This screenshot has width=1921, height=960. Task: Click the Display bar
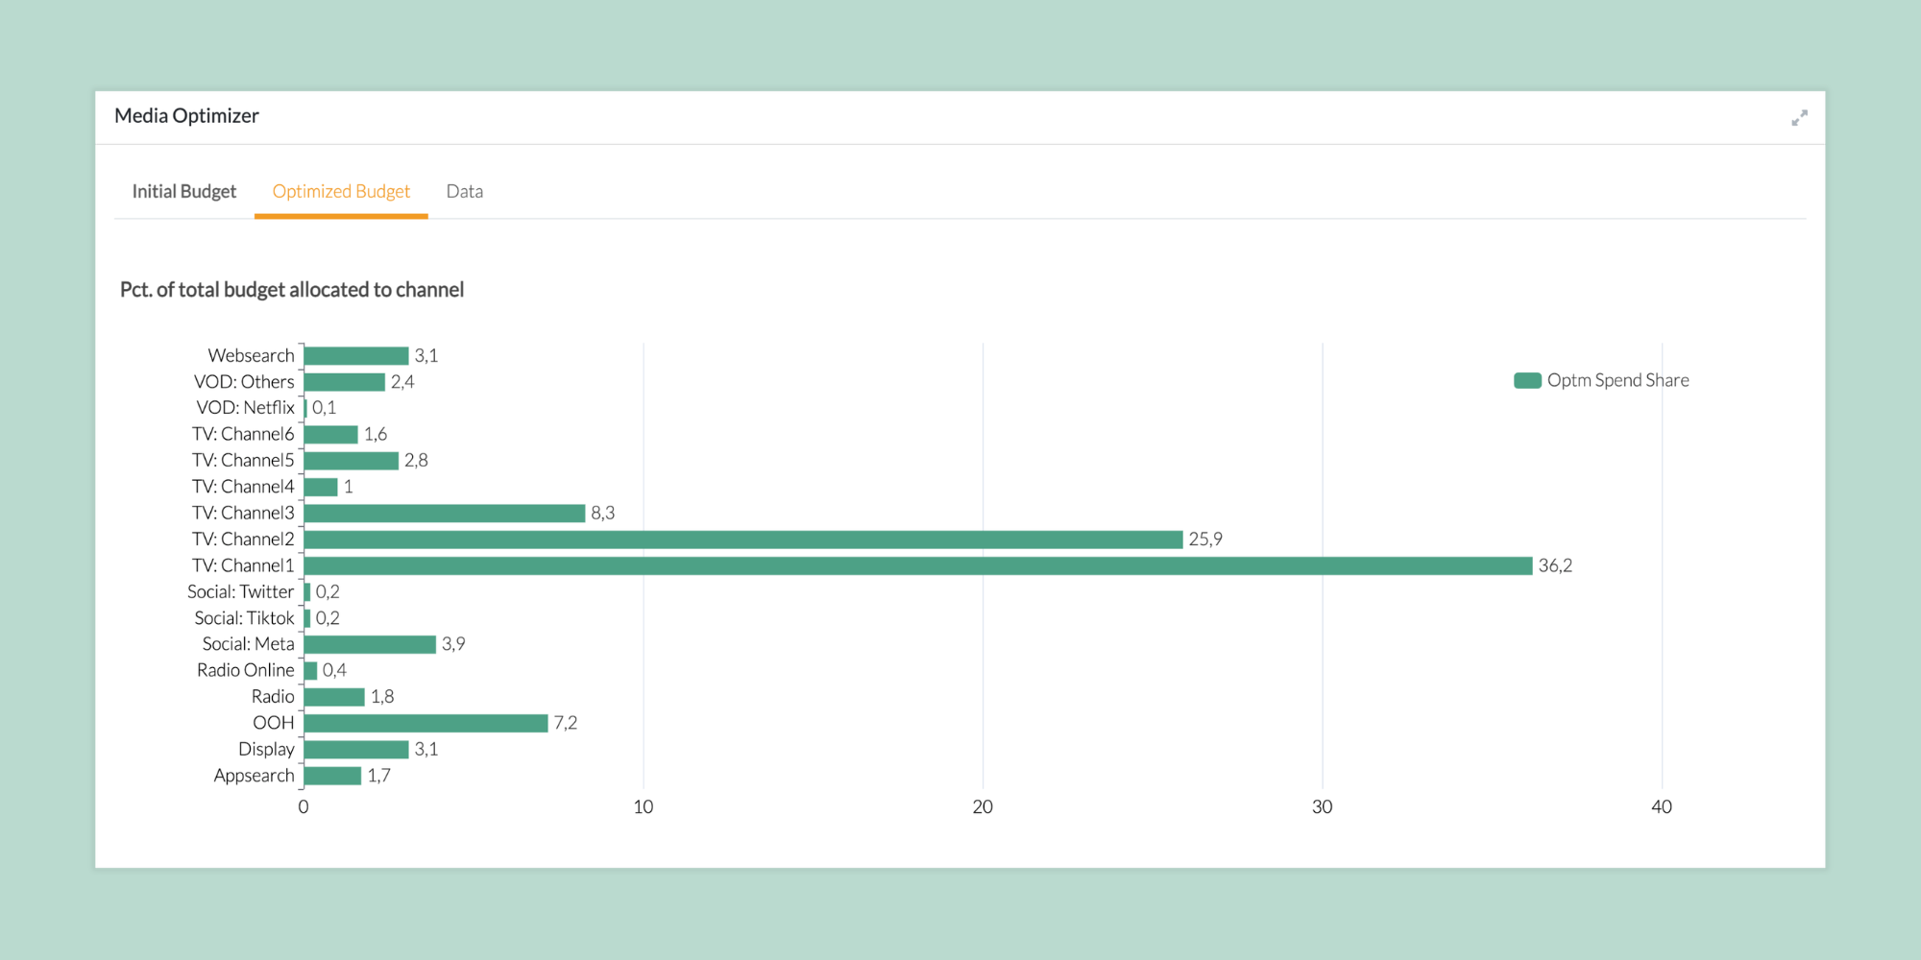point(356,749)
